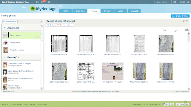The width and height of the screenshot is (191, 107).
Task: Select the Recent photos album
Action: tap(21, 35)
